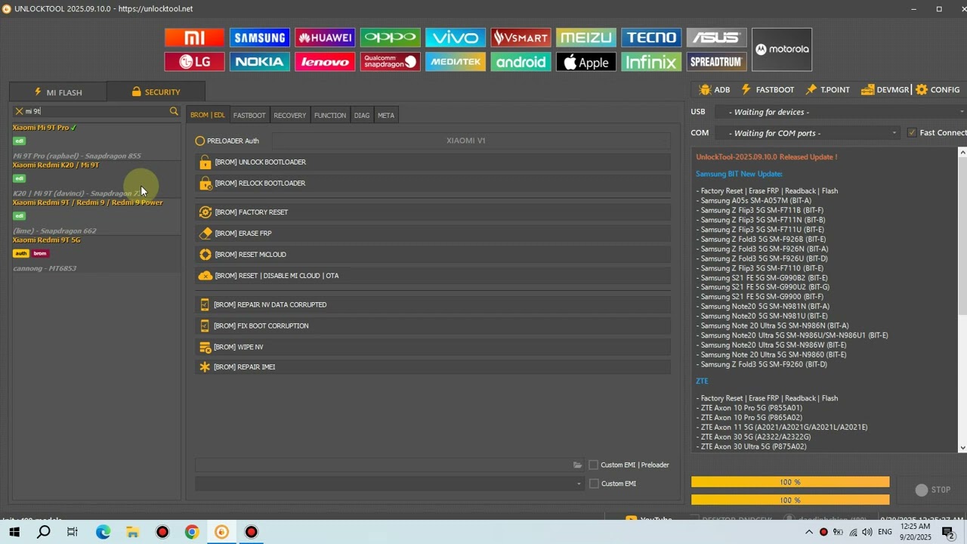Screen dimensions: 967x544
Task: Select the Xiaomi MI brand logo
Action: (x=194, y=38)
